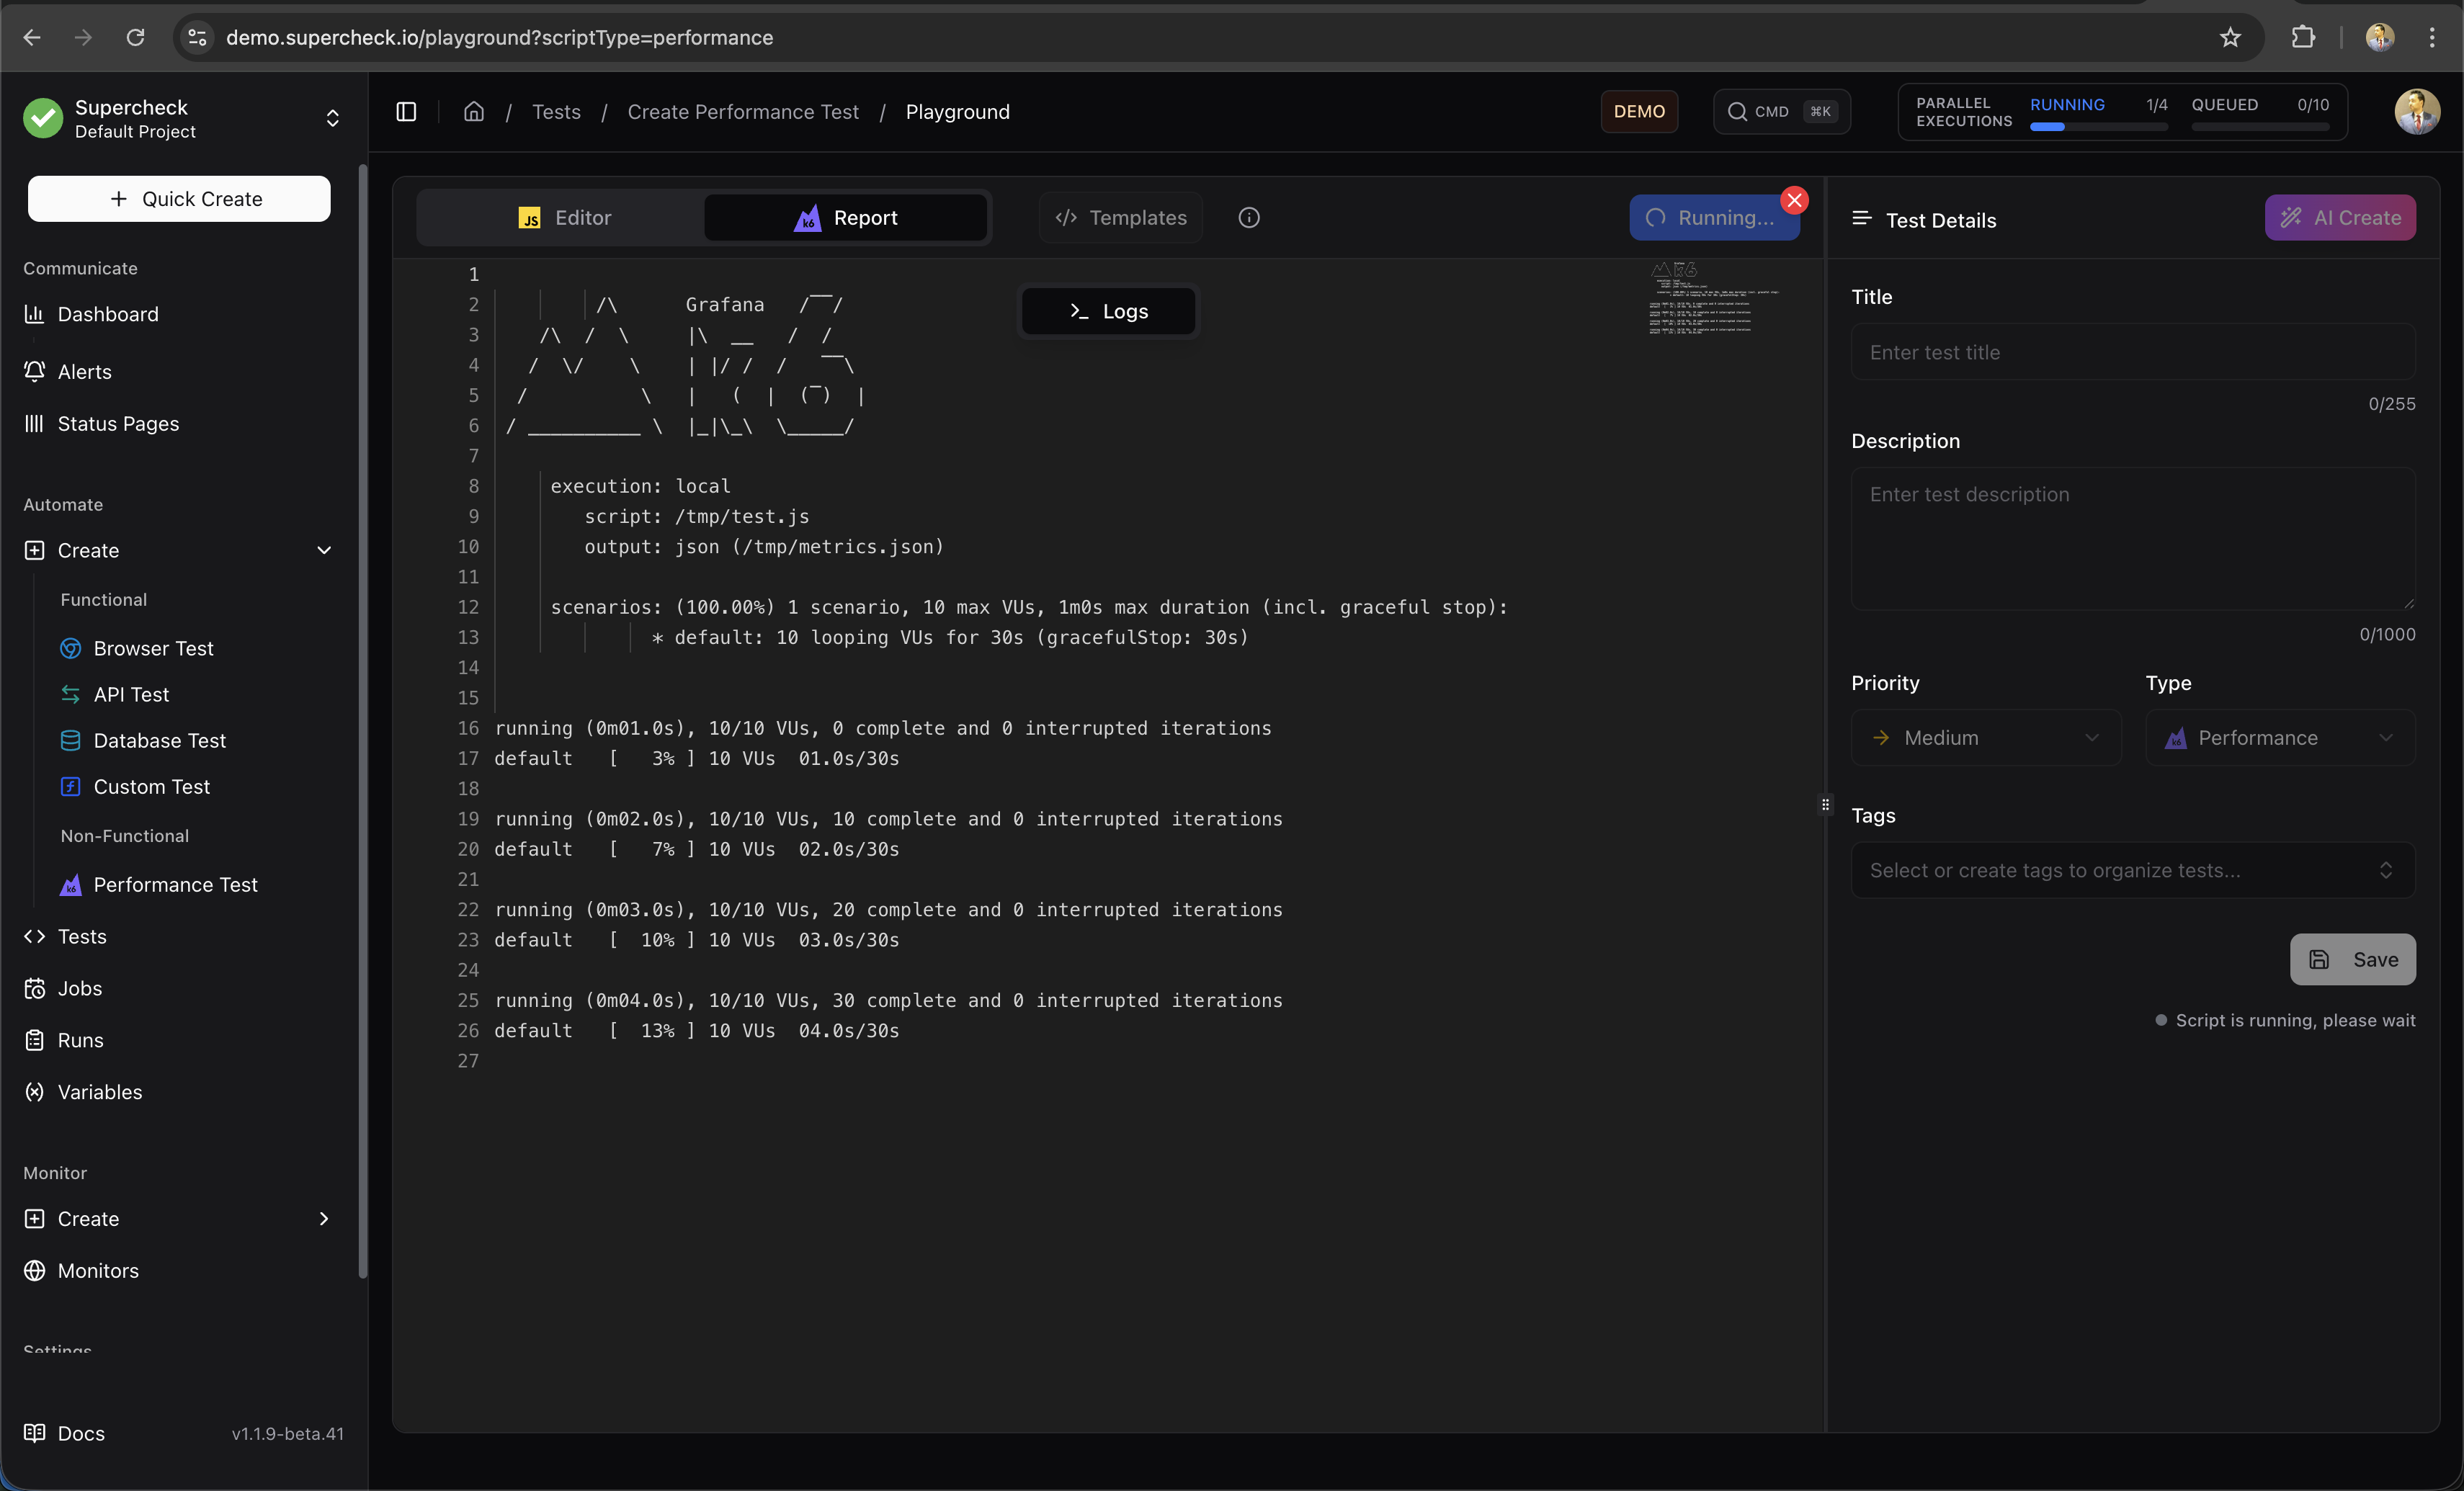Image resolution: width=2464 pixels, height=1491 pixels.
Task: Open Status Pages
Action: (118, 423)
